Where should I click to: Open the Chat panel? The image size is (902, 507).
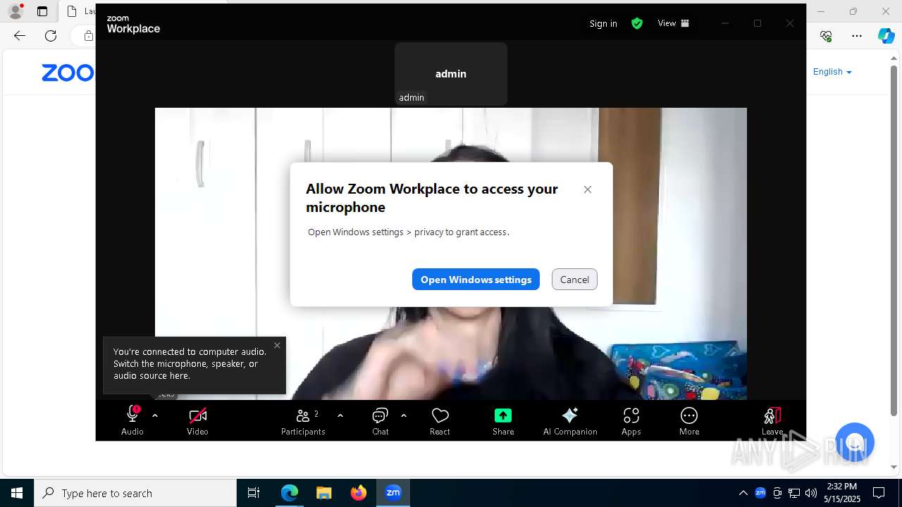381,421
